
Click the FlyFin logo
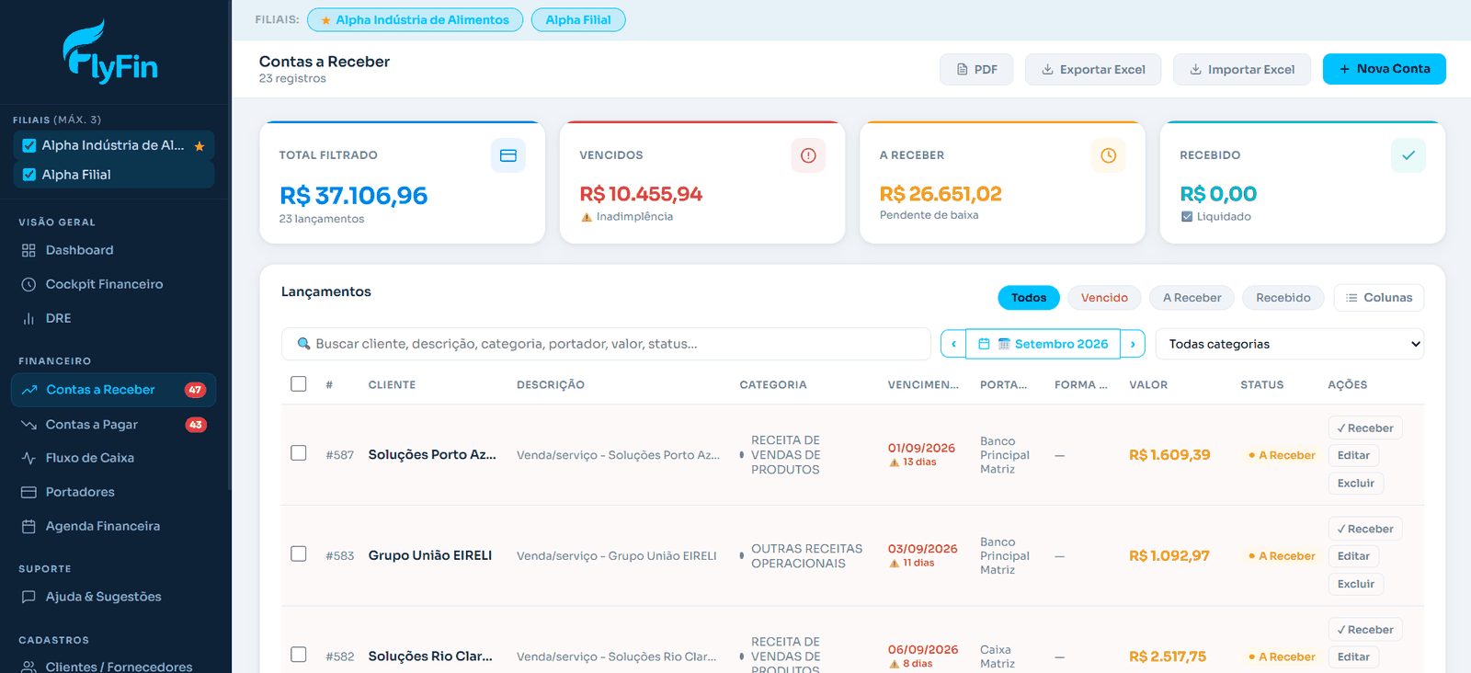[110, 52]
